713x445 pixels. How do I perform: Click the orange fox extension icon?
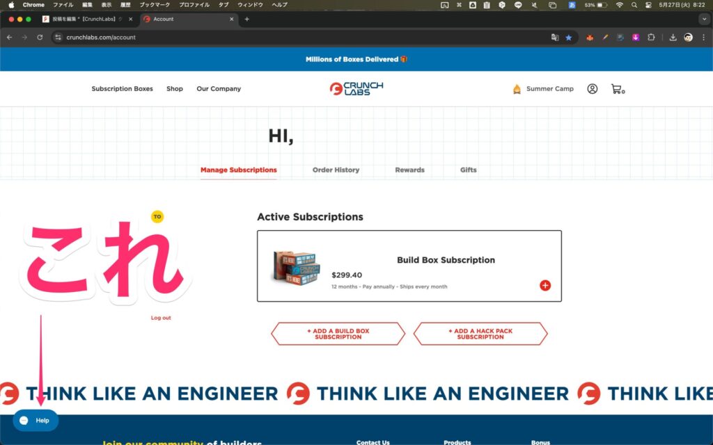click(x=590, y=38)
